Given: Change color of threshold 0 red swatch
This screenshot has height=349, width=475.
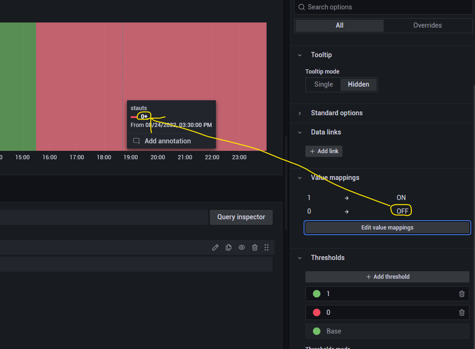Looking at the screenshot, I should click(317, 312).
